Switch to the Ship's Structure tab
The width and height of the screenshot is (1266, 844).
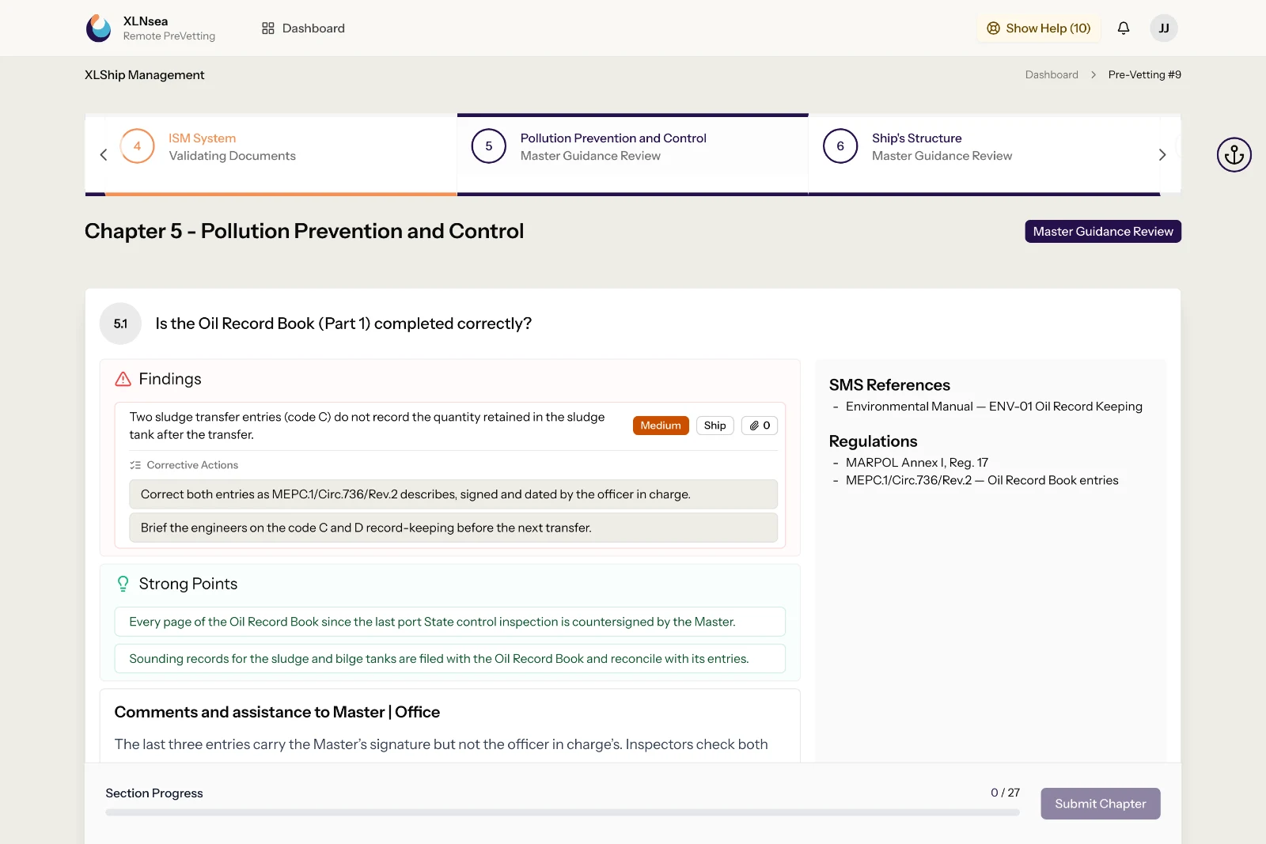[x=984, y=155]
